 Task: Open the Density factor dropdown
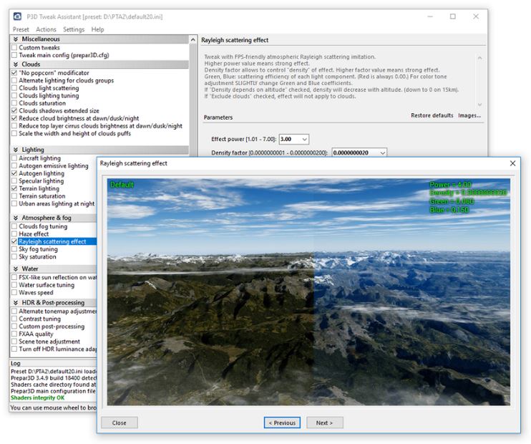point(382,153)
